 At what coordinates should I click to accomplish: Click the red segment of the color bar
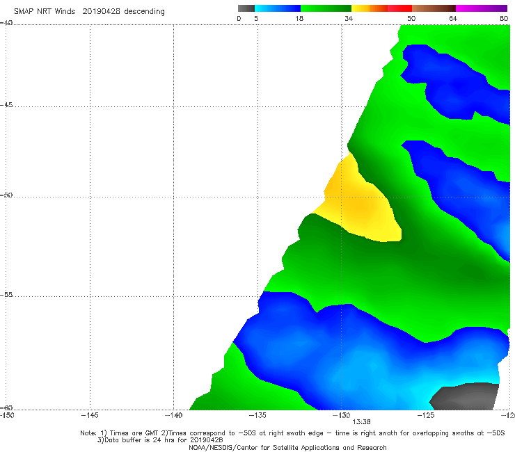pos(399,8)
